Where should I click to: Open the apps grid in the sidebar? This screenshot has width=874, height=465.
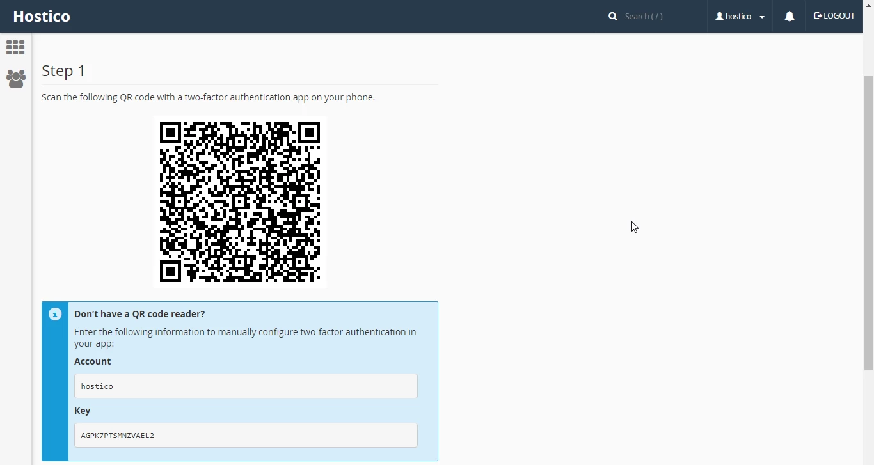pos(15,47)
